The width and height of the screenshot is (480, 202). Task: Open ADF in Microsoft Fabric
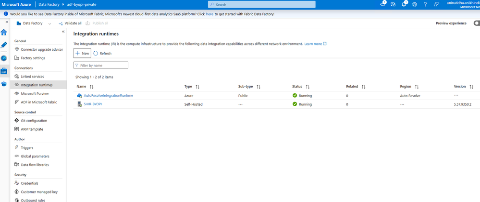[x=36, y=102]
